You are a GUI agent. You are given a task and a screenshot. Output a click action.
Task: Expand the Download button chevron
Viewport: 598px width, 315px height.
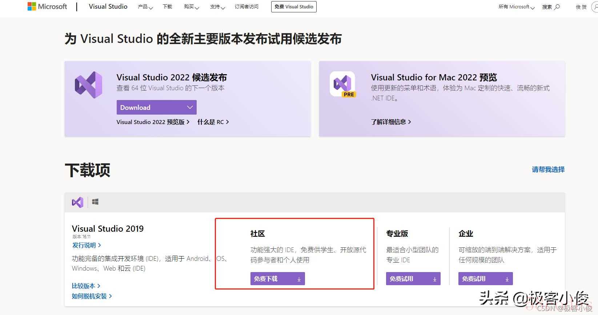coord(189,107)
